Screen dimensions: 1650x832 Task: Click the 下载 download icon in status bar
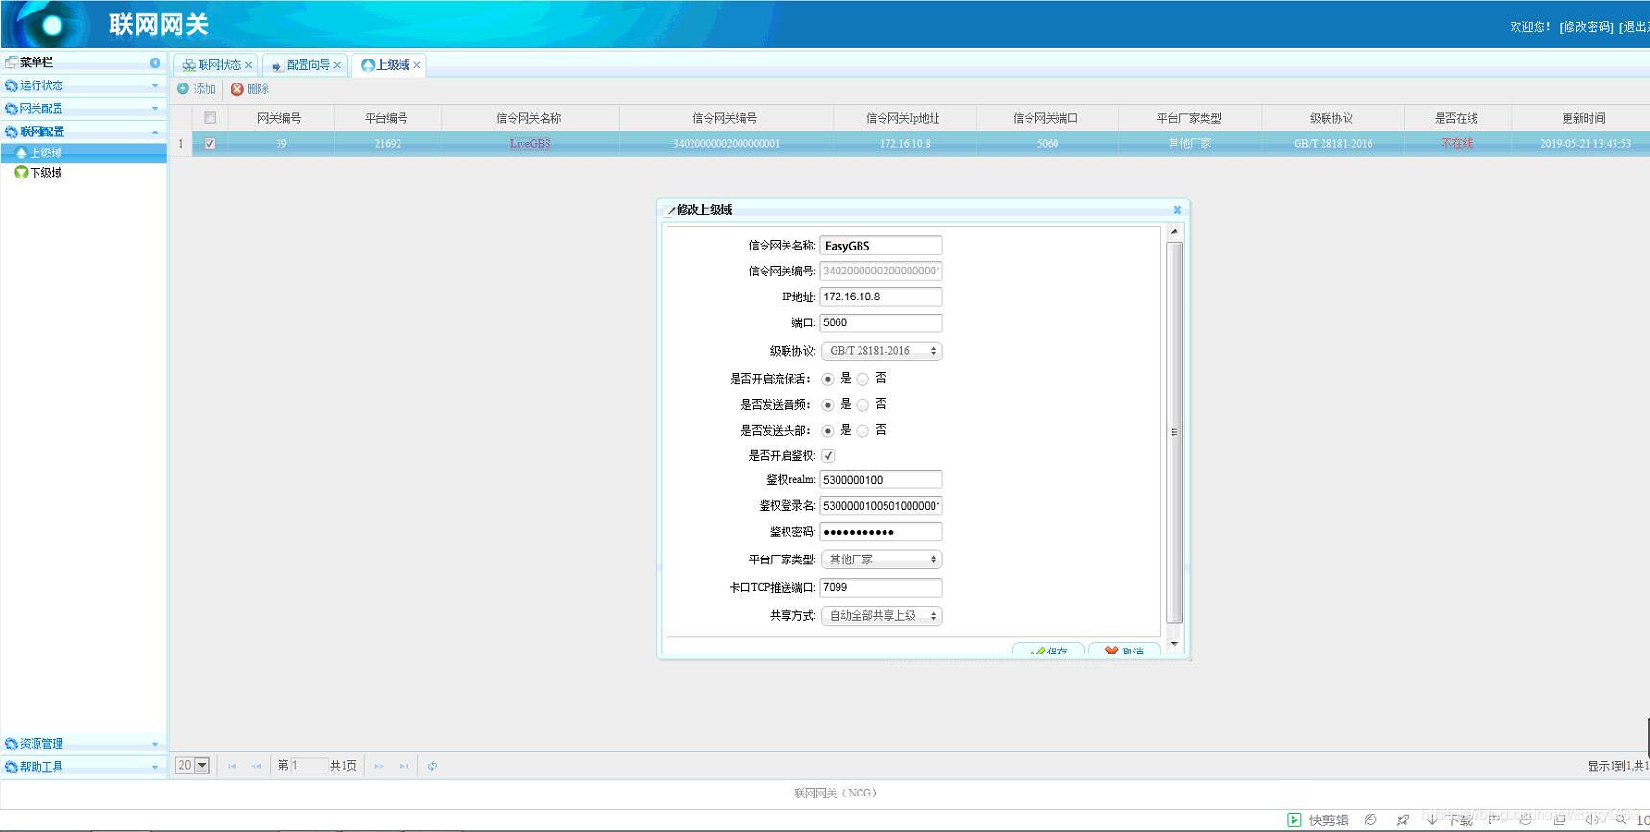coord(1431,820)
